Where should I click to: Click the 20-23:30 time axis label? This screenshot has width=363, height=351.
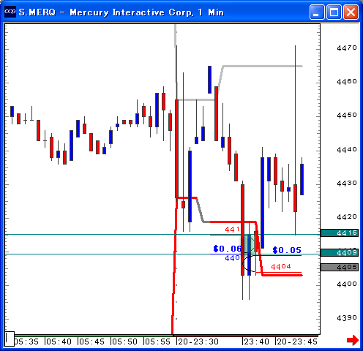pos(198,341)
